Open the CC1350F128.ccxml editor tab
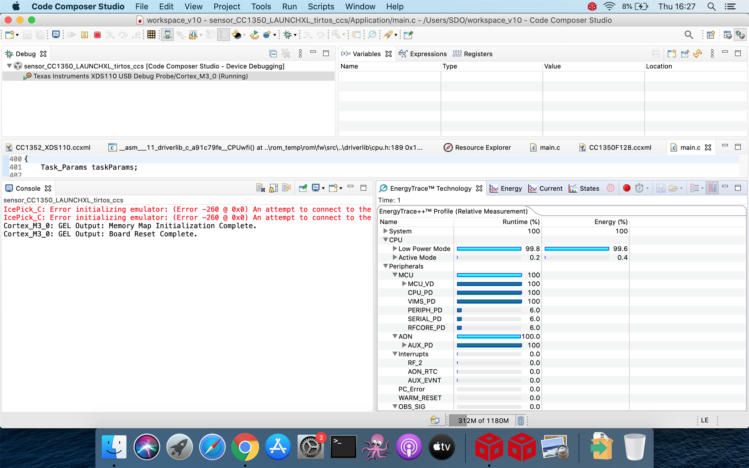 click(615, 147)
